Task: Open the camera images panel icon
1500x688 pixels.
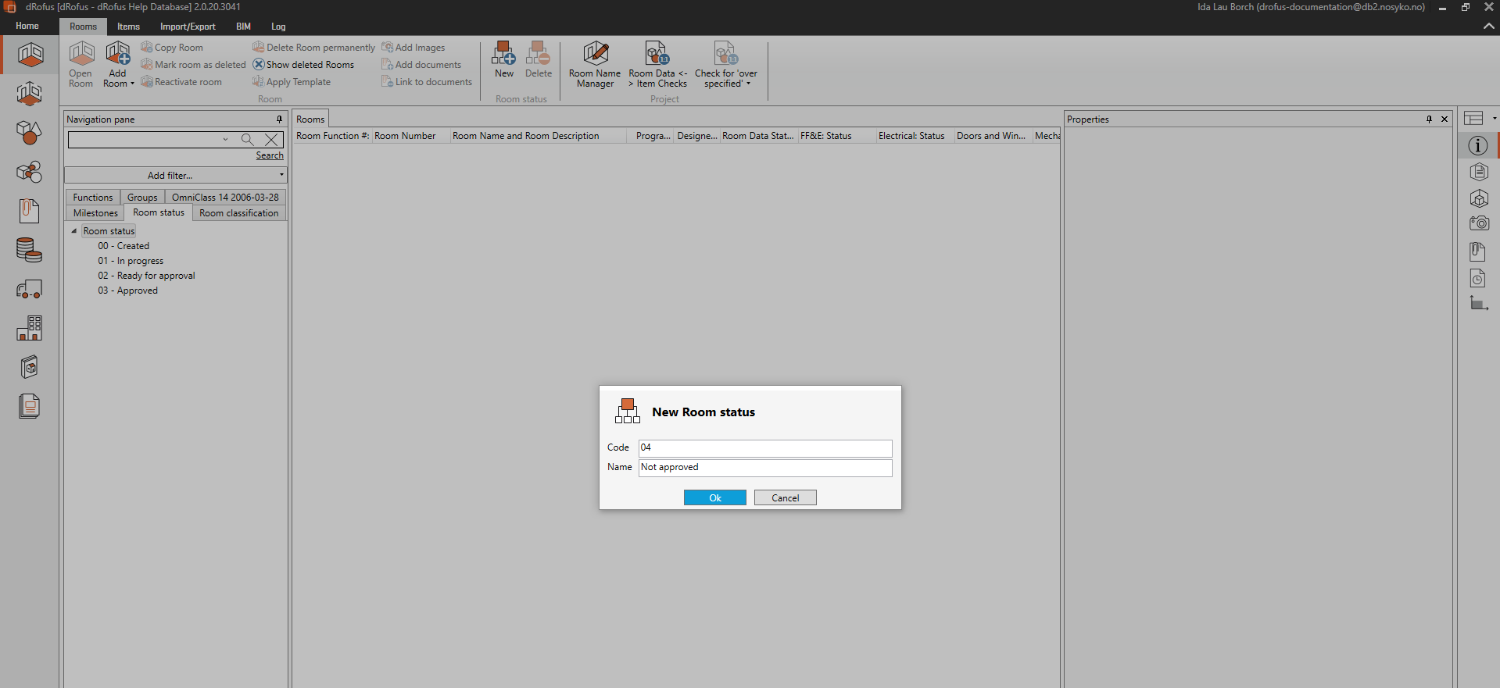Action: click(1478, 224)
